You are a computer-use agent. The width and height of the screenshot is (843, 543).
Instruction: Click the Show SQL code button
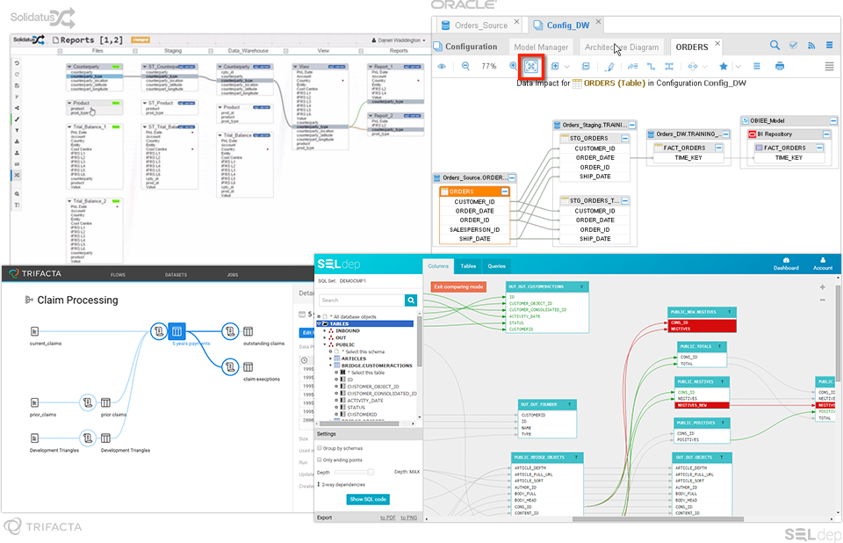368,499
